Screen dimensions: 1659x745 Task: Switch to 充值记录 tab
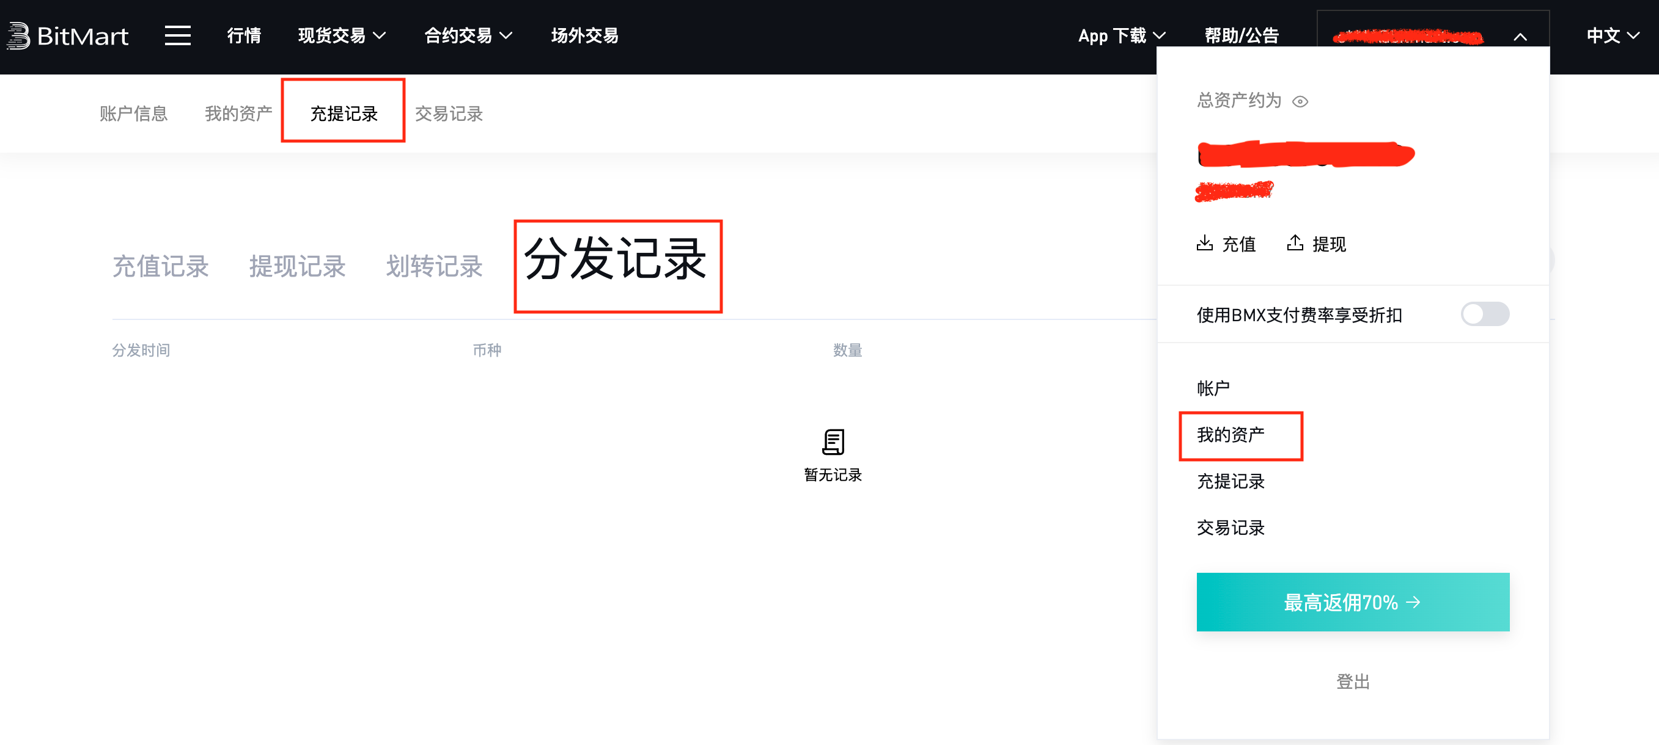pos(160,266)
